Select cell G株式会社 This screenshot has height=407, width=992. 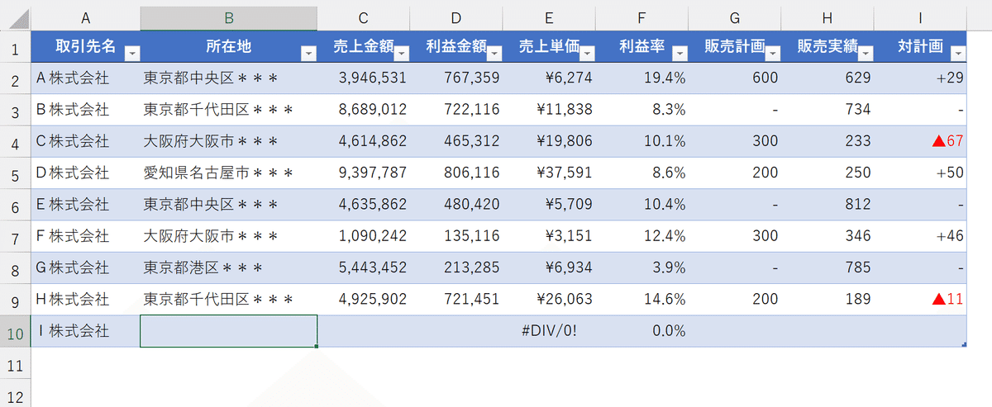click(x=85, y=268)
